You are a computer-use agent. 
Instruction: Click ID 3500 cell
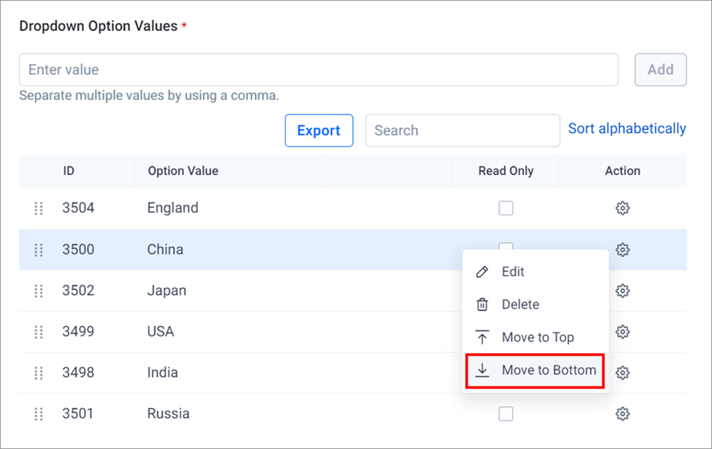point(78,250)
